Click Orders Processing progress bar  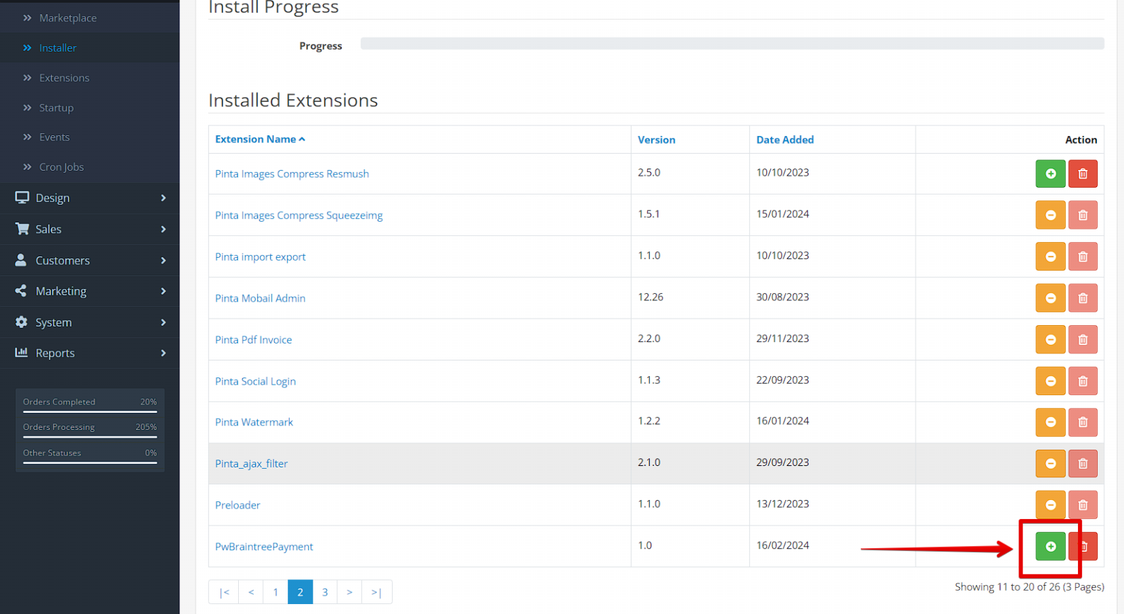click(x=89, y=437)
